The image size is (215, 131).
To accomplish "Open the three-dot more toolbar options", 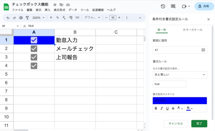I will [x=127, y=18].
